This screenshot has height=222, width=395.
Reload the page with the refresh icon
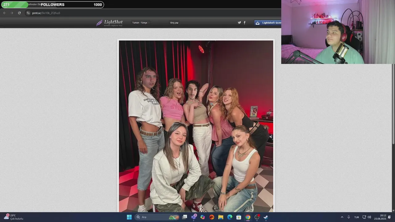(19, 13)
